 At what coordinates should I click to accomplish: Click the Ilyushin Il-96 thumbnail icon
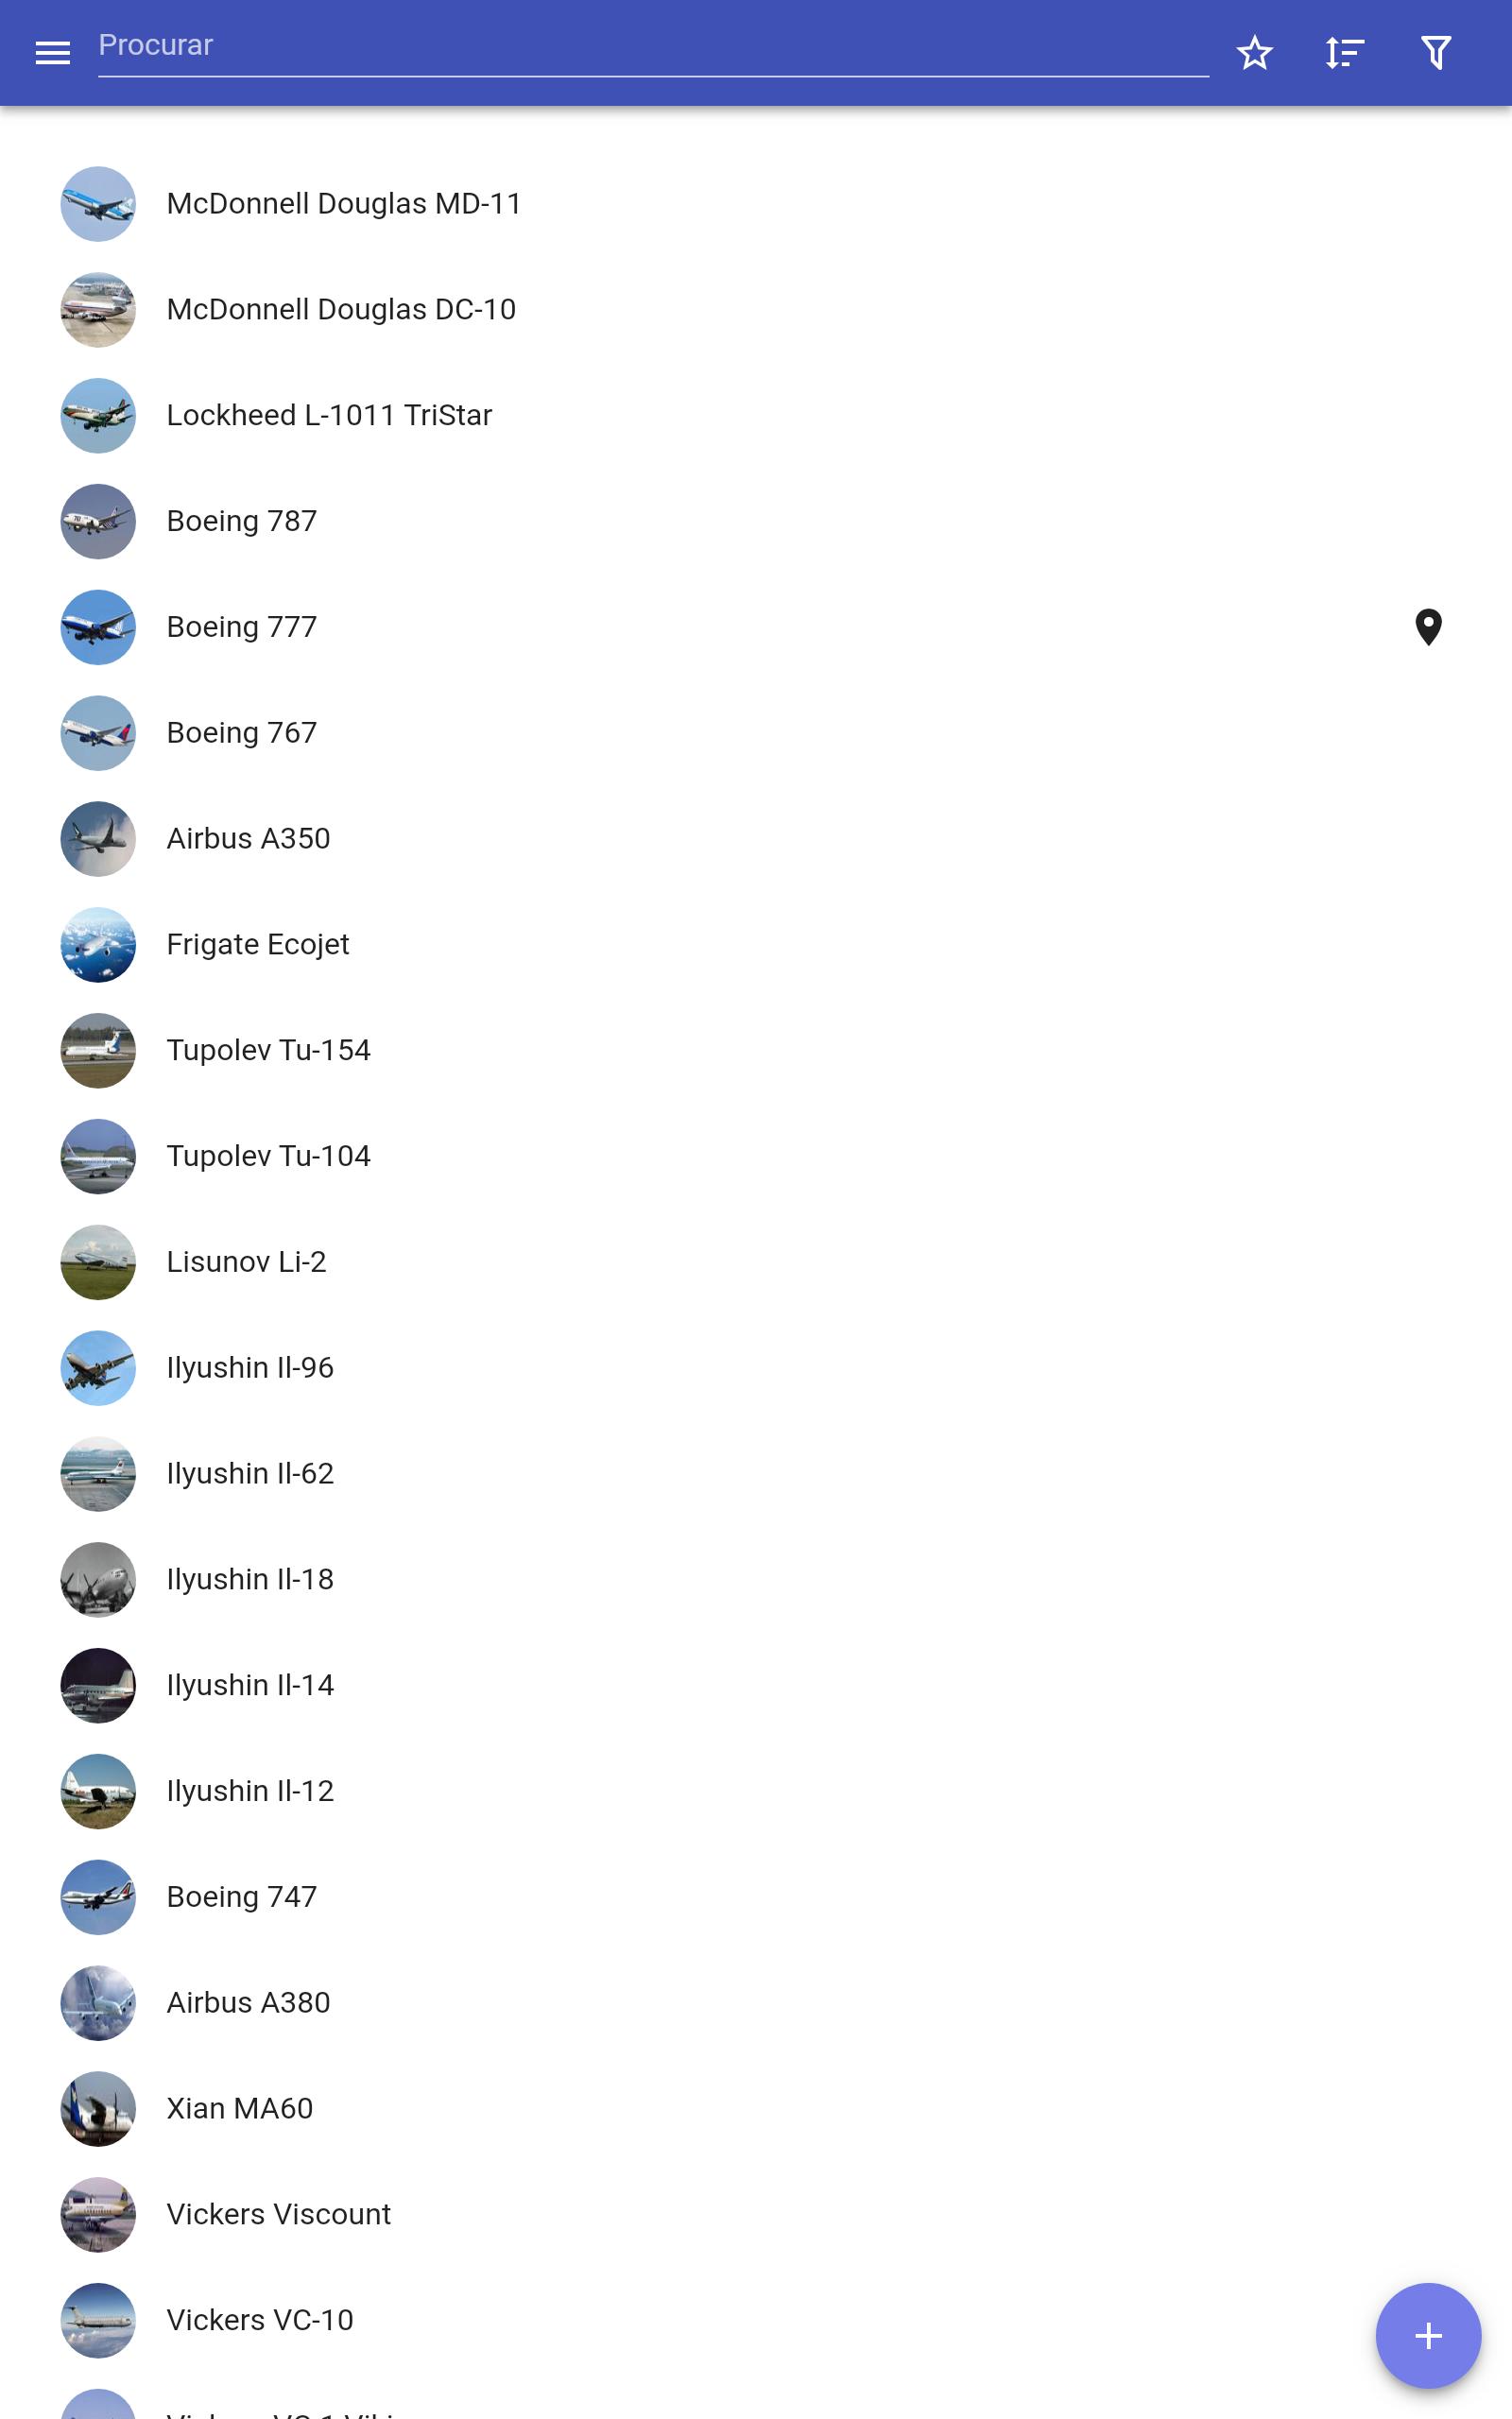[x=98, y=1368]
